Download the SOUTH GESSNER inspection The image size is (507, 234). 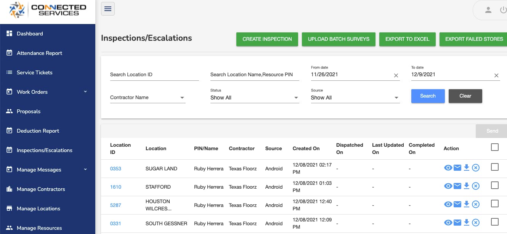click(467, 223)
